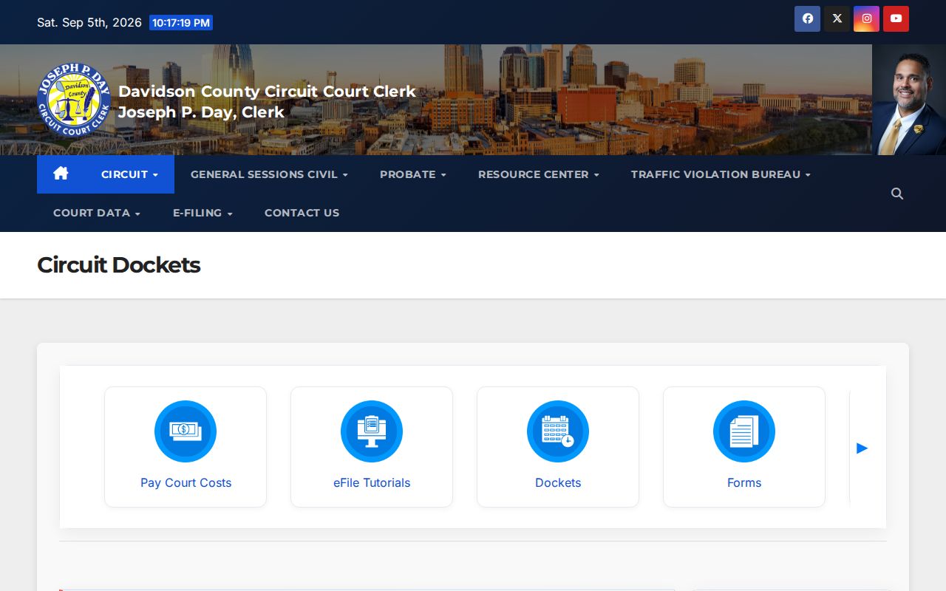Image resolution: width=946 pixels, height=591 pixels.
Task: Click the Circuit Dockets page heading
Action: [119, 265]
